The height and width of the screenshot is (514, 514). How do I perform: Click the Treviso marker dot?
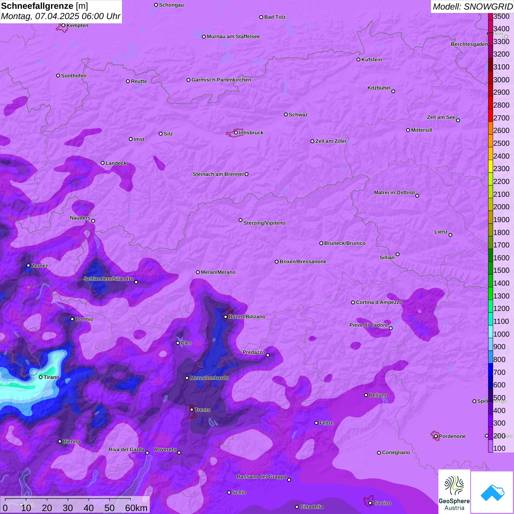coord(370,503)
